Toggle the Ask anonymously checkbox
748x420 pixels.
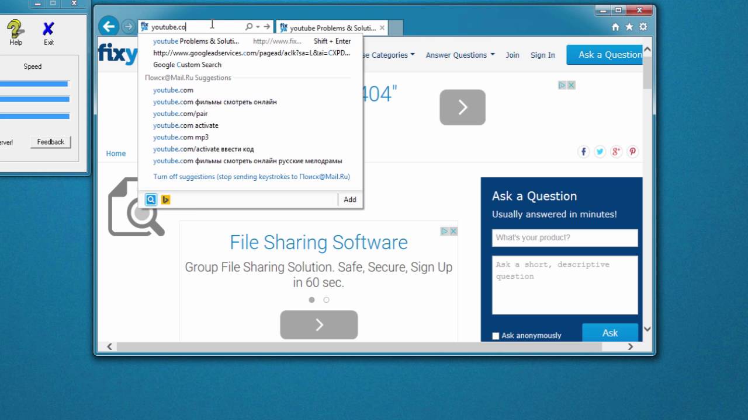pyautogui.click(x=496, y=336)
